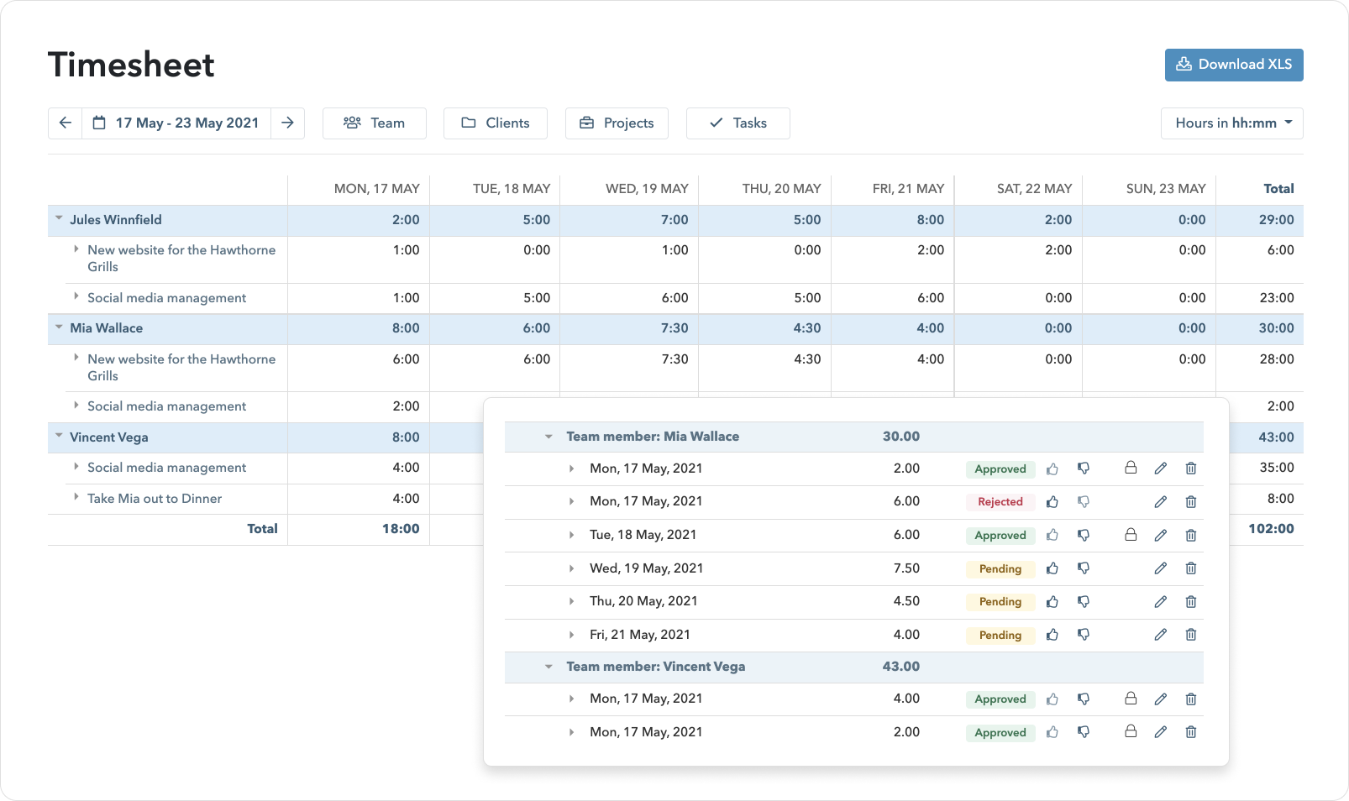Screen dimensions: 1349x801
Task: Expand the Social media management row under Mia Wallace
Action: click(x=76, y=406)
